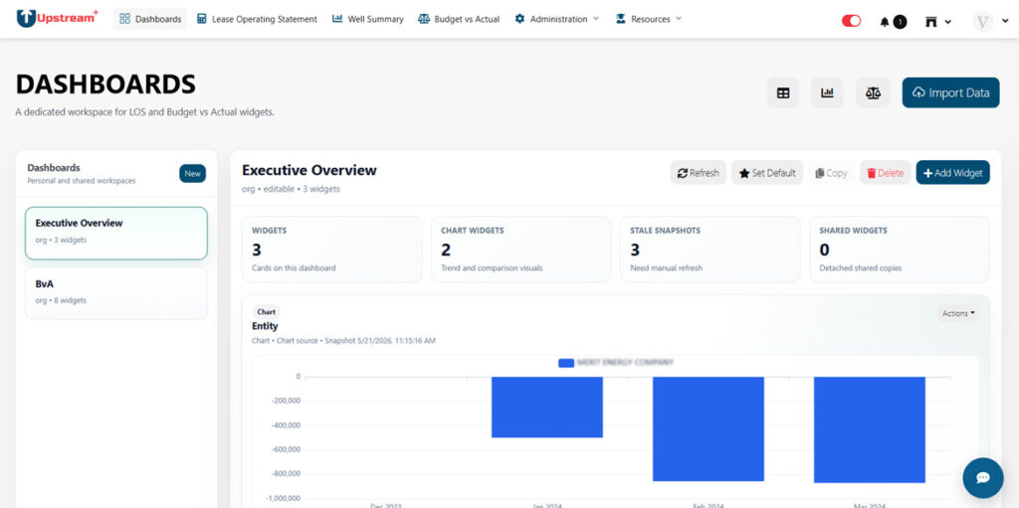Image resolution: width=1019 pixels, height=508 pixels.
Task: Click the Dashboards grid icon in nav
Action: pyautogui.click(x=124, y=19)
